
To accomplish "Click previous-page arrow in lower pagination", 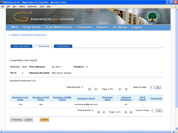I will tap(104, 112).
